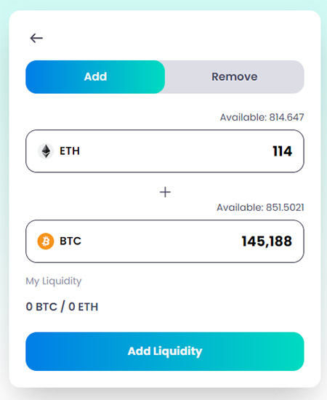Click the plus sign between the tokens

(165, 192)
